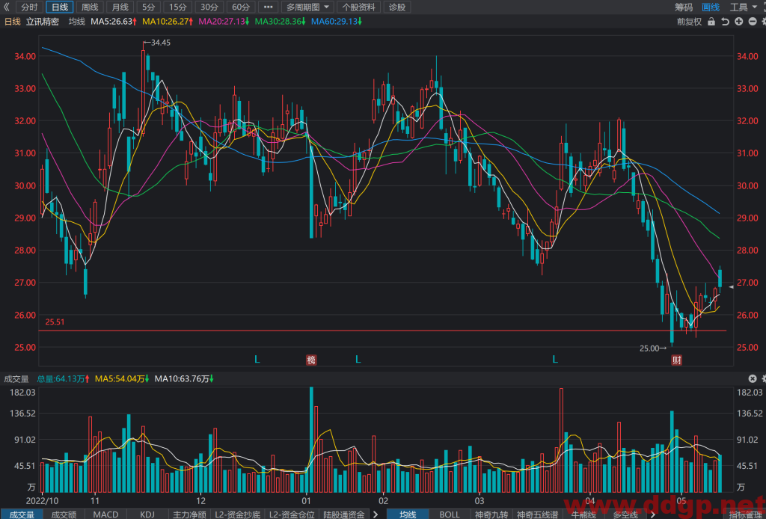Open the 工具 tools dropdown
The height and width of the screenshot is (519, 766).
[x=743, y=7]
